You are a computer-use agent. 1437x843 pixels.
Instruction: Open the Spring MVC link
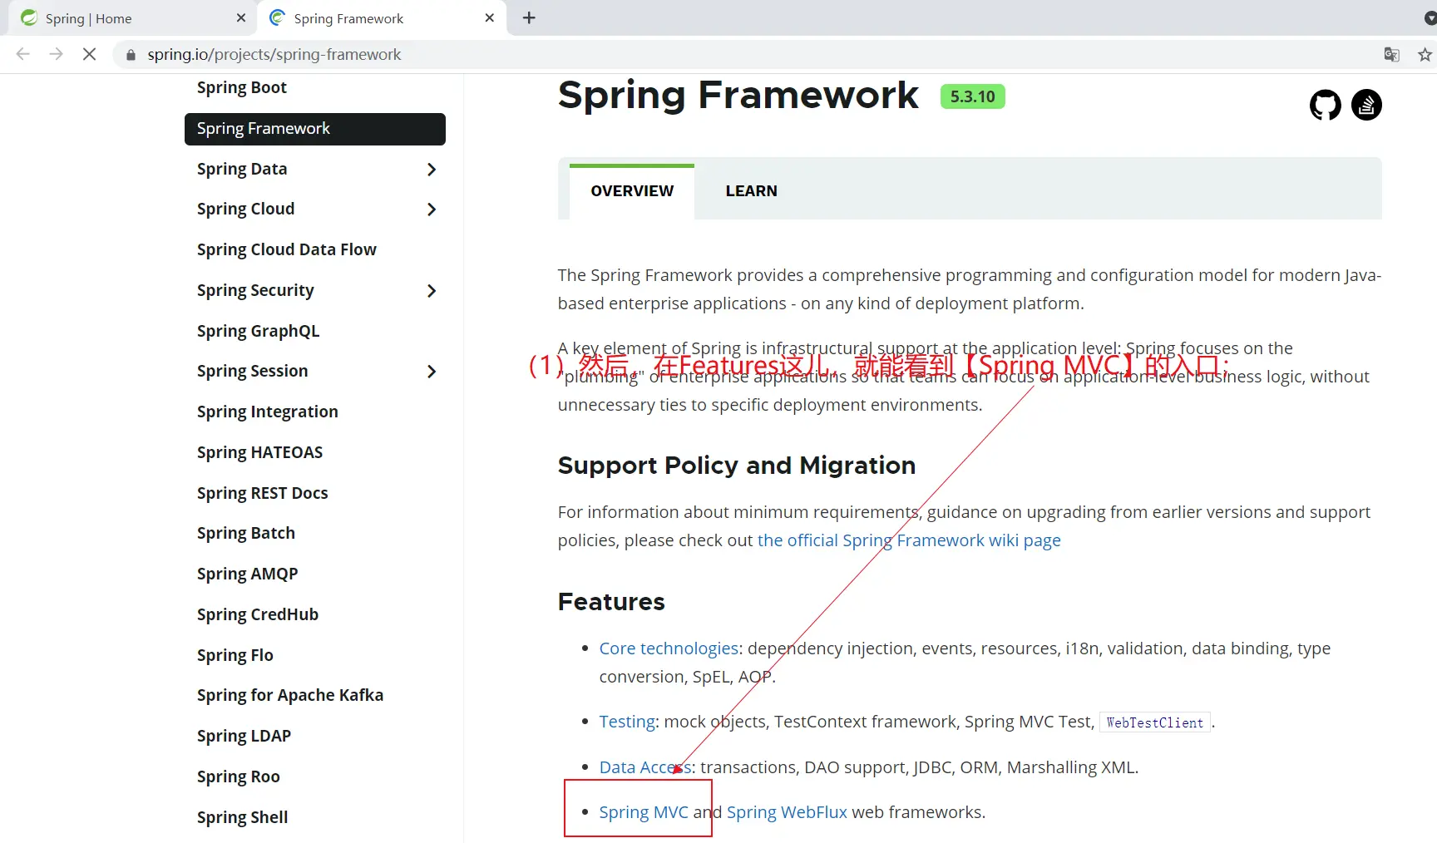pyautogui.click(x=644, y=812)
